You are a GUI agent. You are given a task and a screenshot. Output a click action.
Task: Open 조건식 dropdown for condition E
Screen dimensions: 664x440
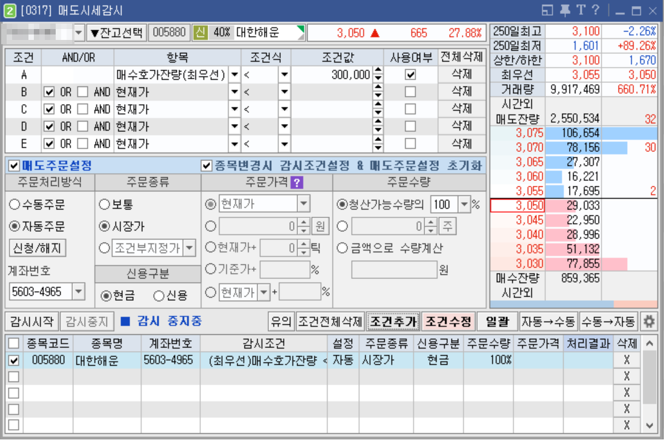[x=284, y=144]
